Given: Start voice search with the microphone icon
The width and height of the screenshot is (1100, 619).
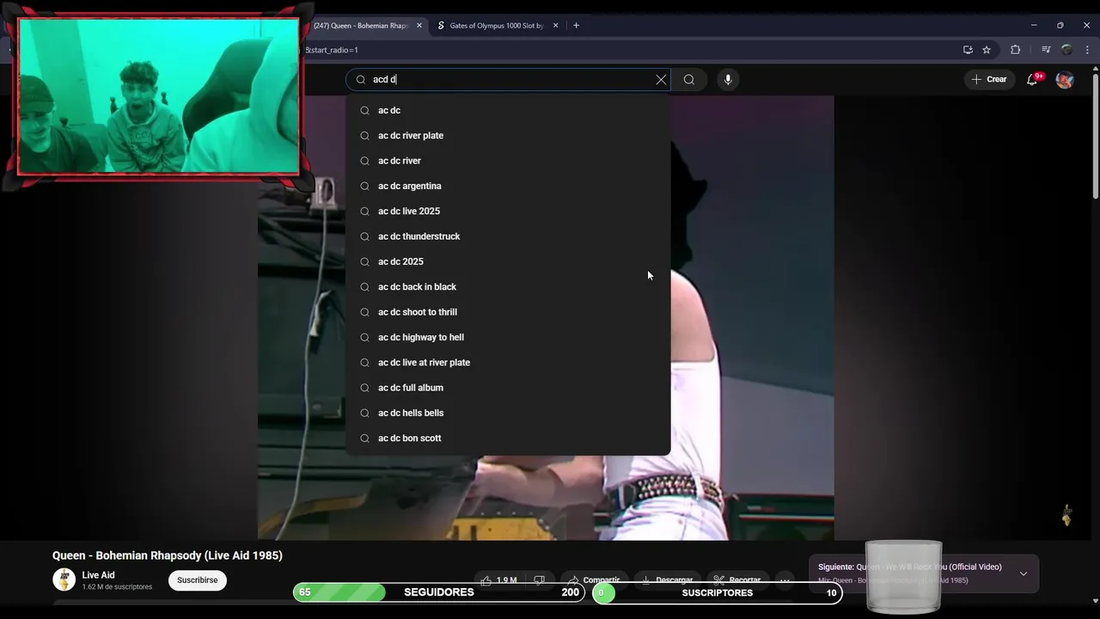Looking at the screenshot, I should point(728,79).
